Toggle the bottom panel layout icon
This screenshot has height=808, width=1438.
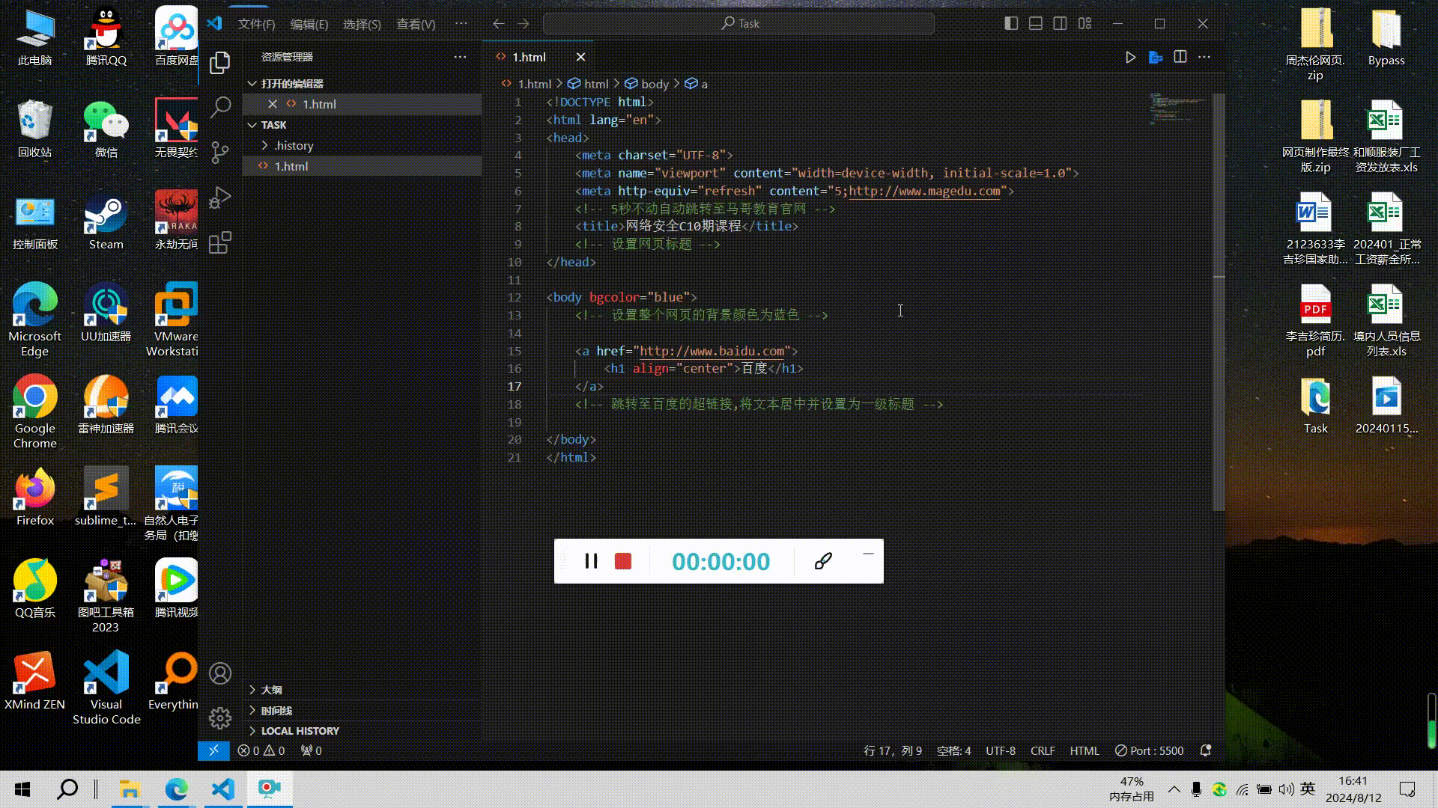pos(1036,24)
